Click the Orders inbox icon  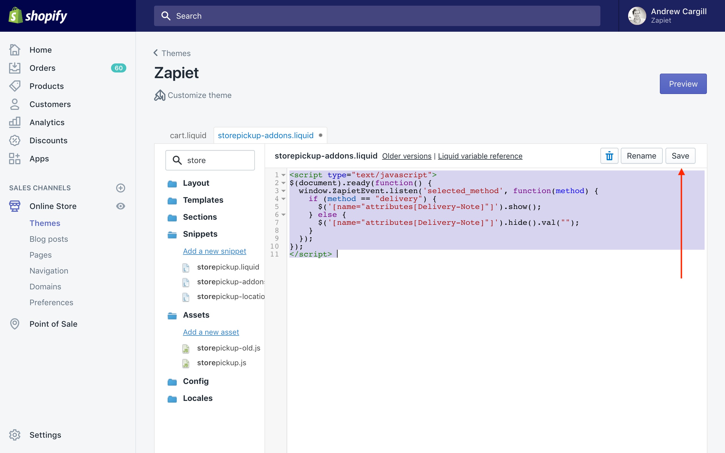(15, 68)
